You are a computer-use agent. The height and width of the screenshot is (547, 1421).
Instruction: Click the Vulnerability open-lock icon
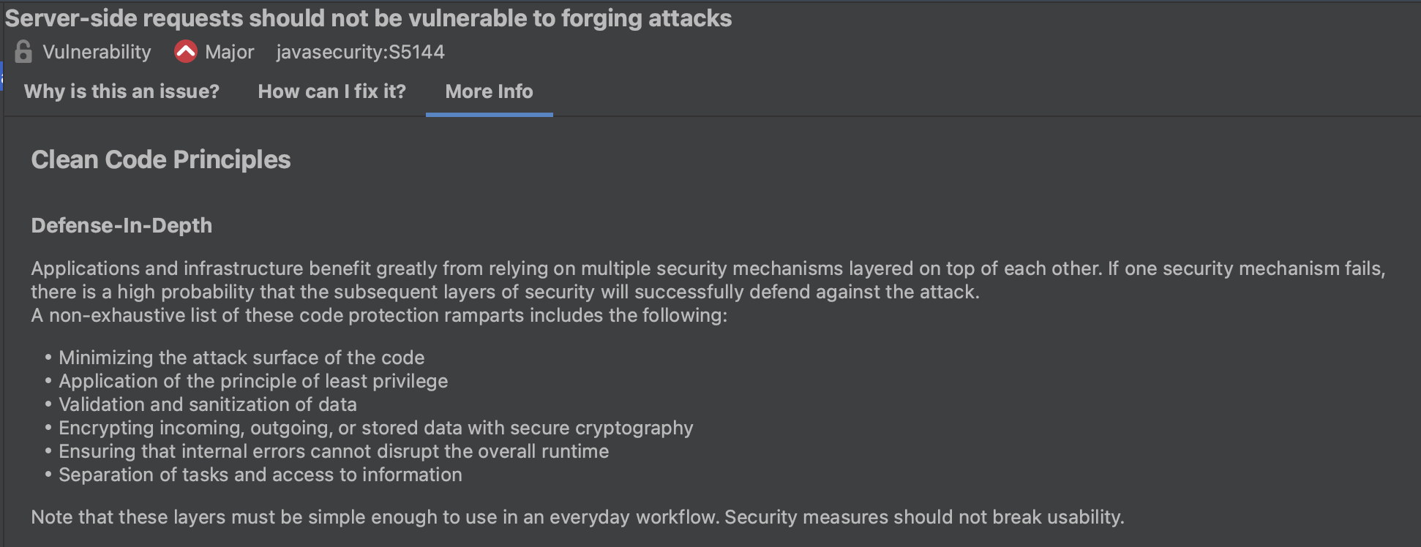click(x=23, y=52)
